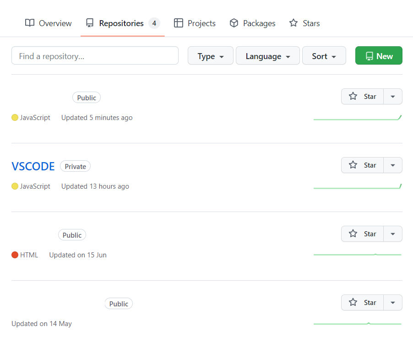
Task: Click yellow language dot of 5 minutes ago repo
Action: pos(15,118)
